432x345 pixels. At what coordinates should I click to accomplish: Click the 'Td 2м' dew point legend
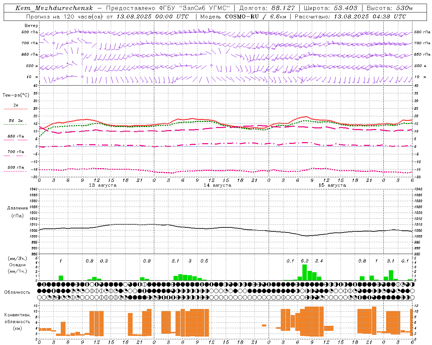point(16,121)
